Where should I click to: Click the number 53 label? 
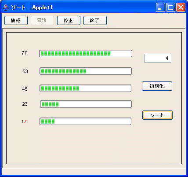(x=25, y=71)
